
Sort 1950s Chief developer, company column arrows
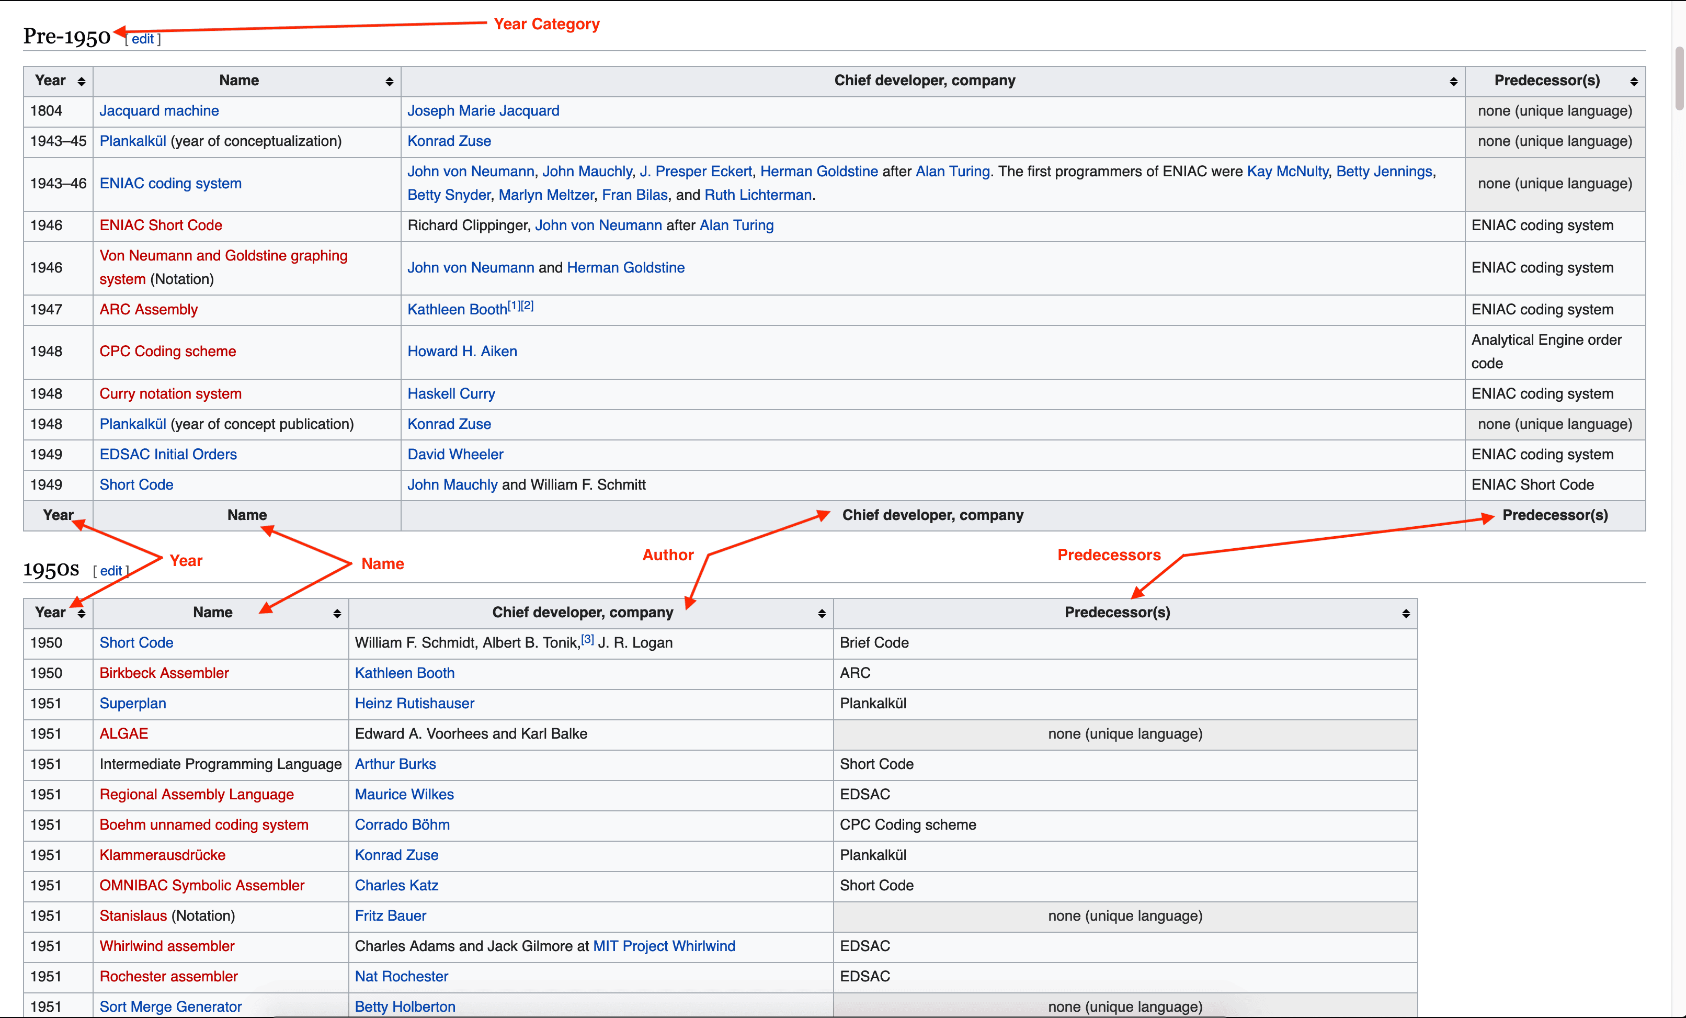tap(821, 614)
